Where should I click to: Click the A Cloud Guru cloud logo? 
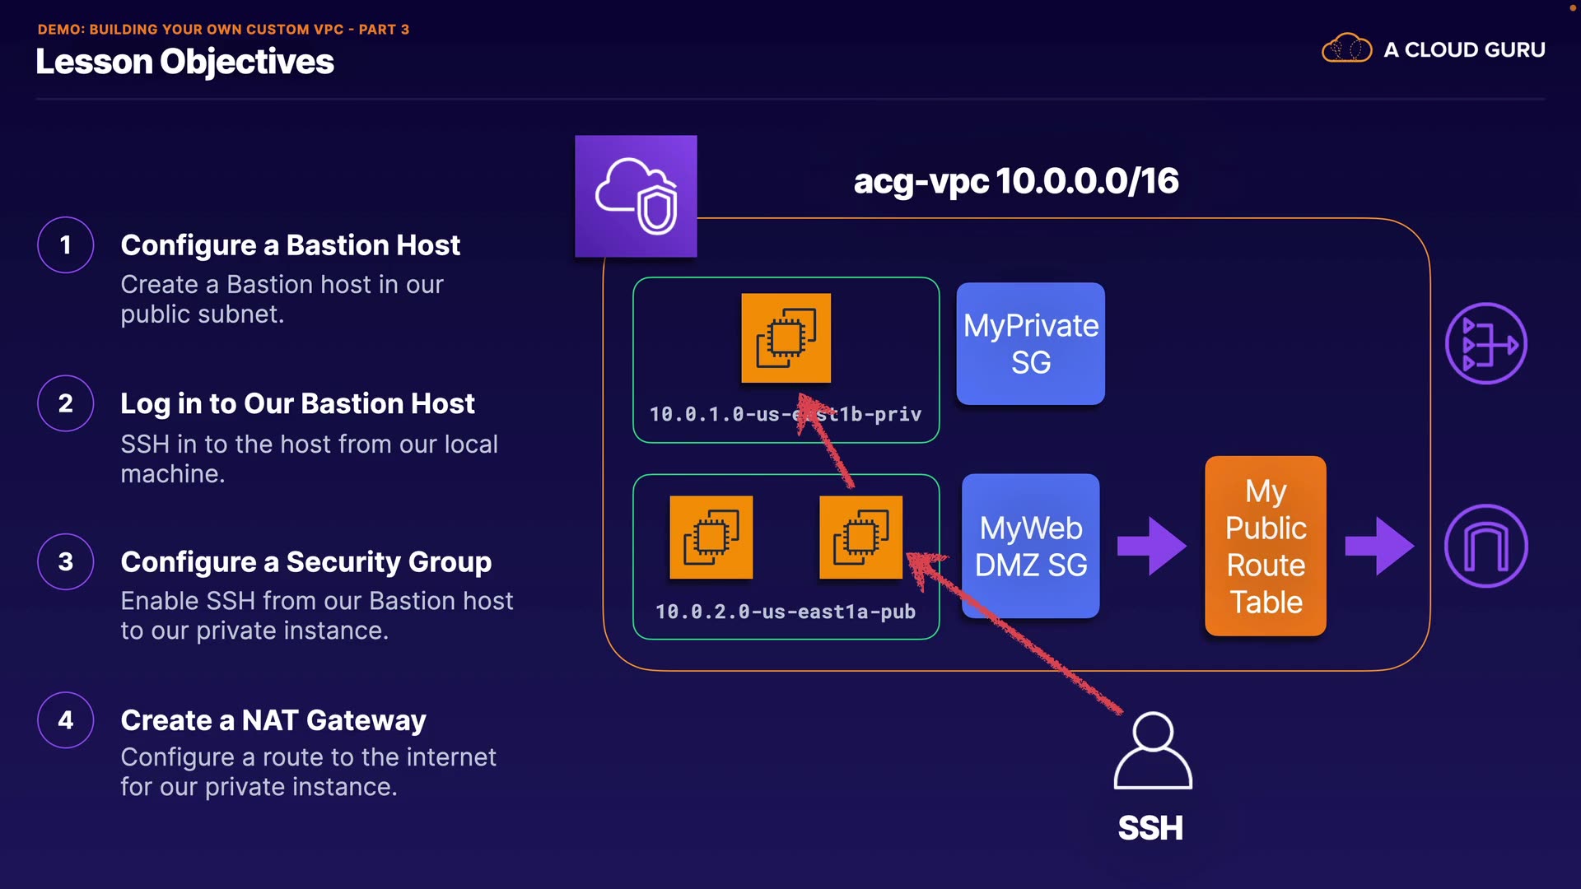coord(1346,49)
